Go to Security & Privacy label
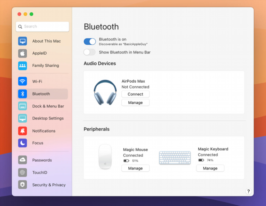 (49, 185)
